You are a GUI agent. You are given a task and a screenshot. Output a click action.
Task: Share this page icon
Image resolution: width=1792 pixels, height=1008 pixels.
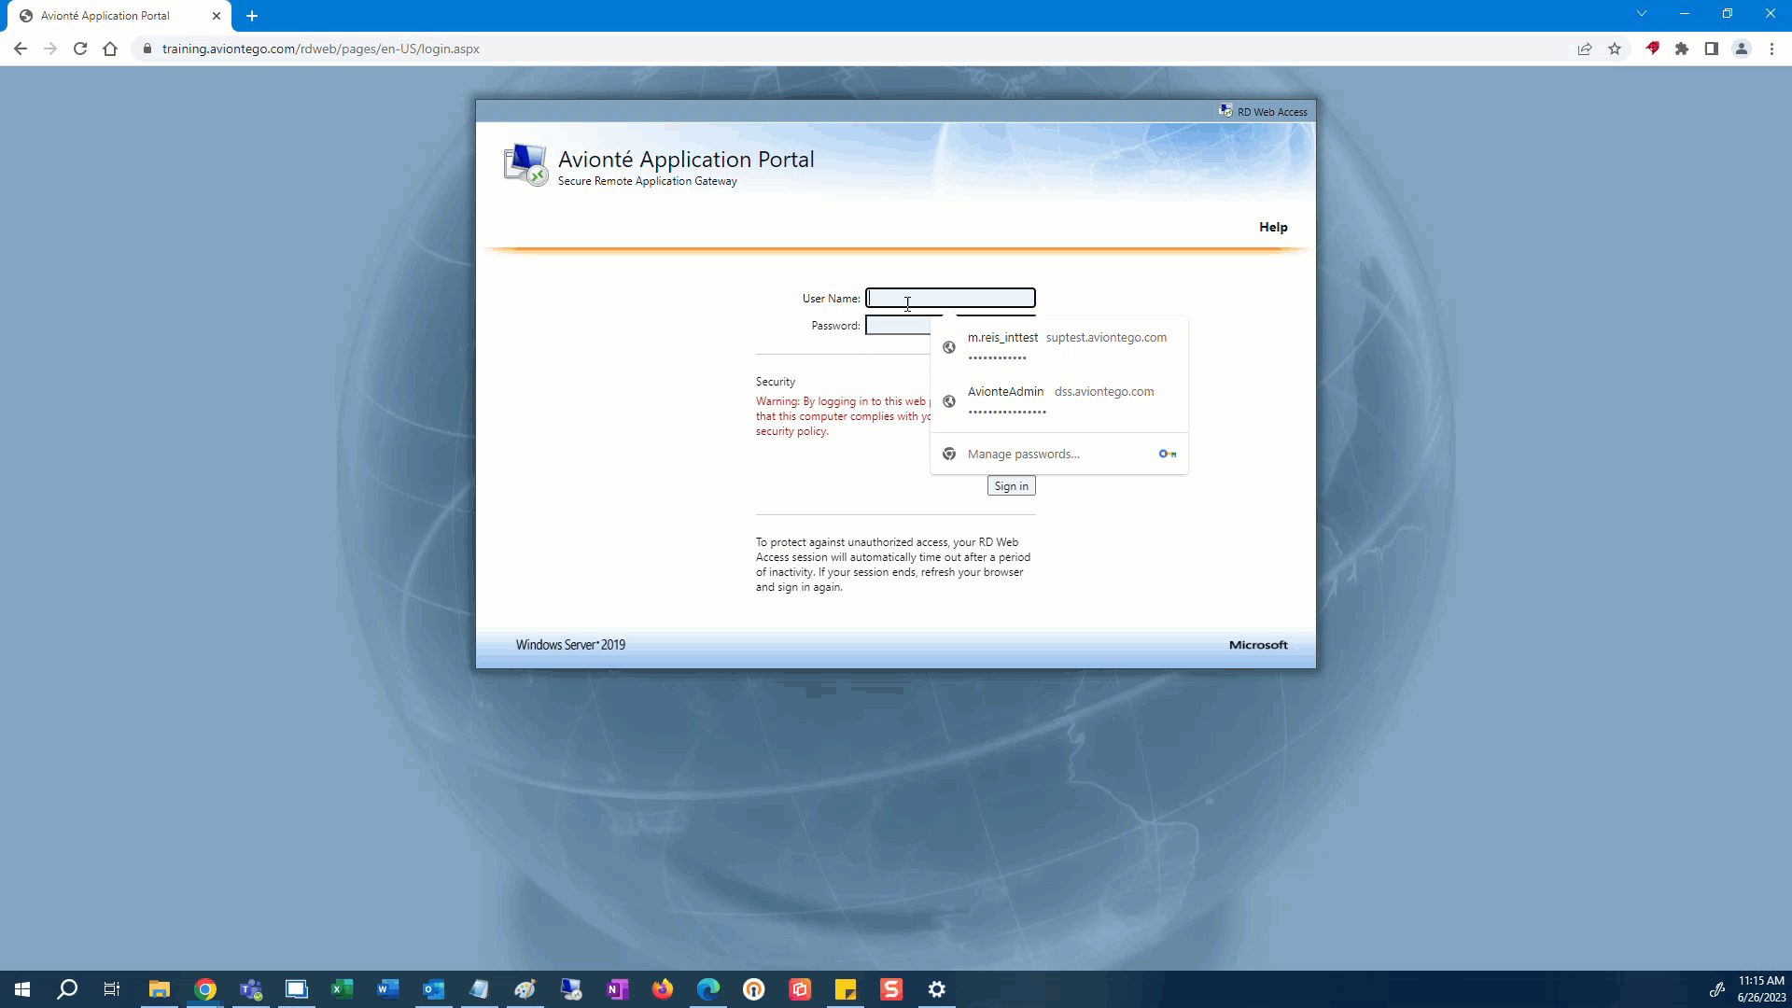1585,49
